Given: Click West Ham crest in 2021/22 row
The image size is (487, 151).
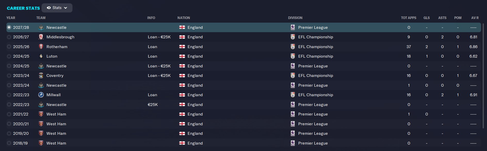Looking at the screenshot, I should click(41, 114).
